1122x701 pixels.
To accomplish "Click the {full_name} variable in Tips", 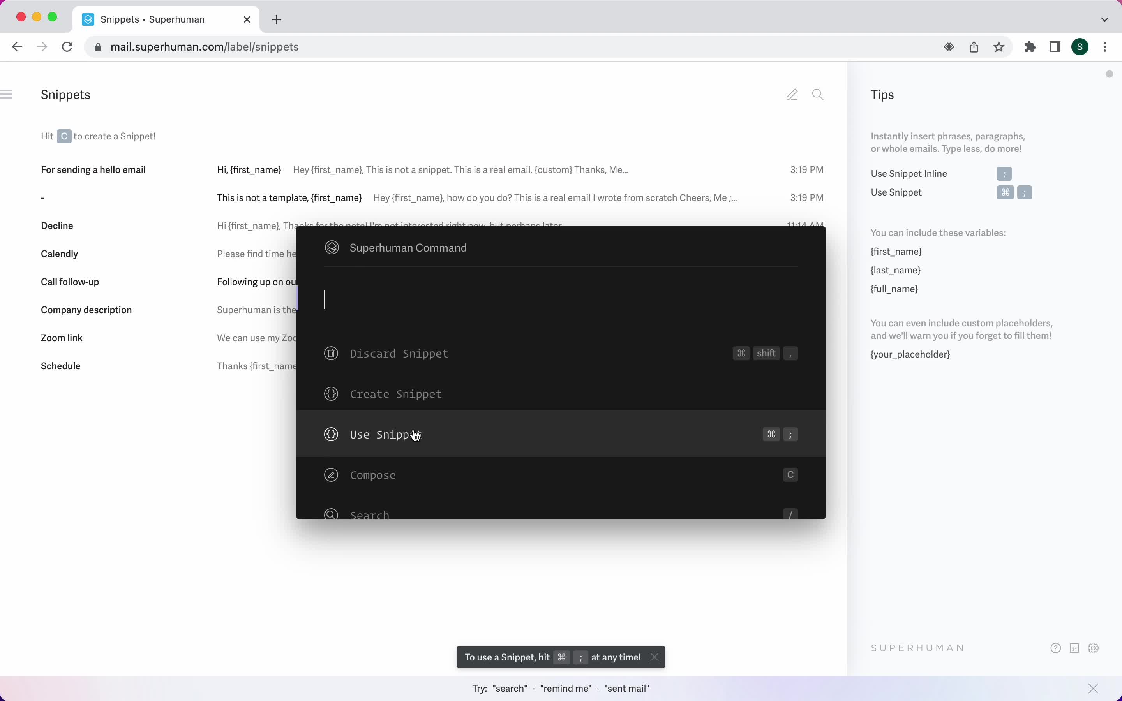I will point(894,289).
